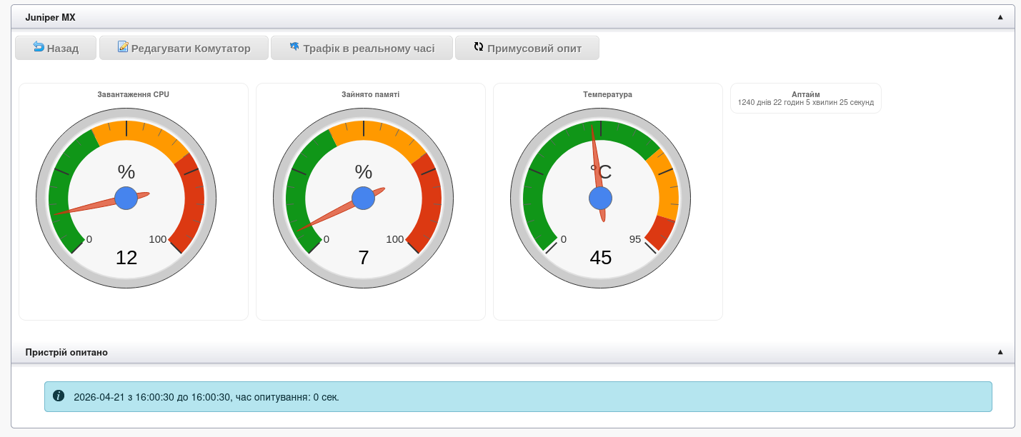Click the blue back arrow icon
The height and width of the screenshot is (437, 1021).
coord(39,47)
